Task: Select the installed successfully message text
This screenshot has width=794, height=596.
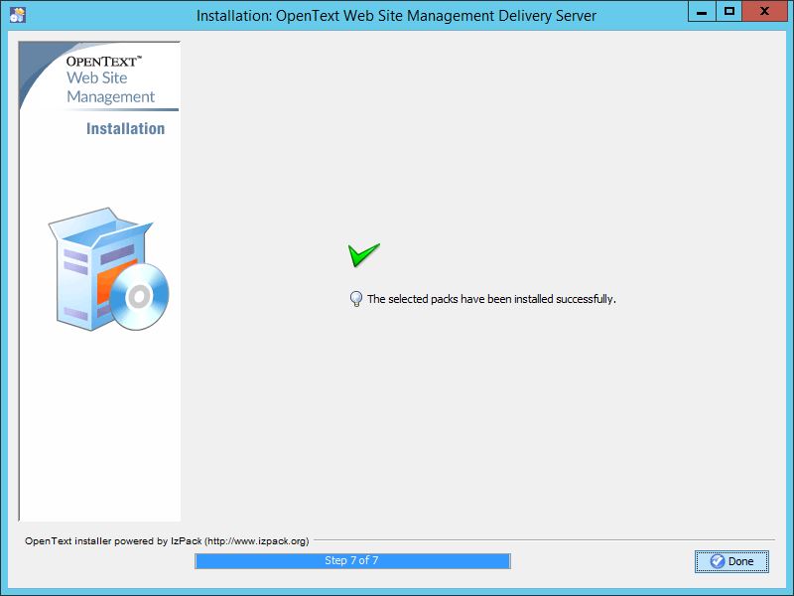Action: (x=491, y=299)
